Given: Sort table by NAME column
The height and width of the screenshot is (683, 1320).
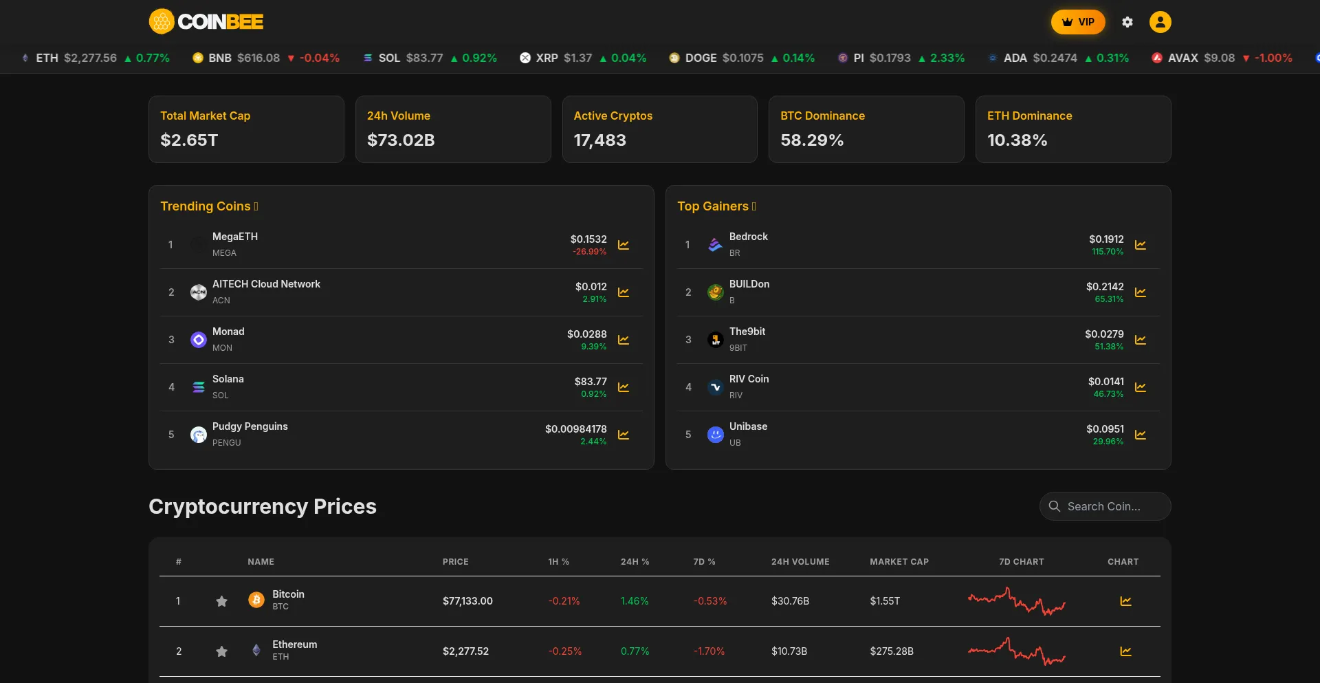Looking at the screenshot, I should [x=261, y=562].
